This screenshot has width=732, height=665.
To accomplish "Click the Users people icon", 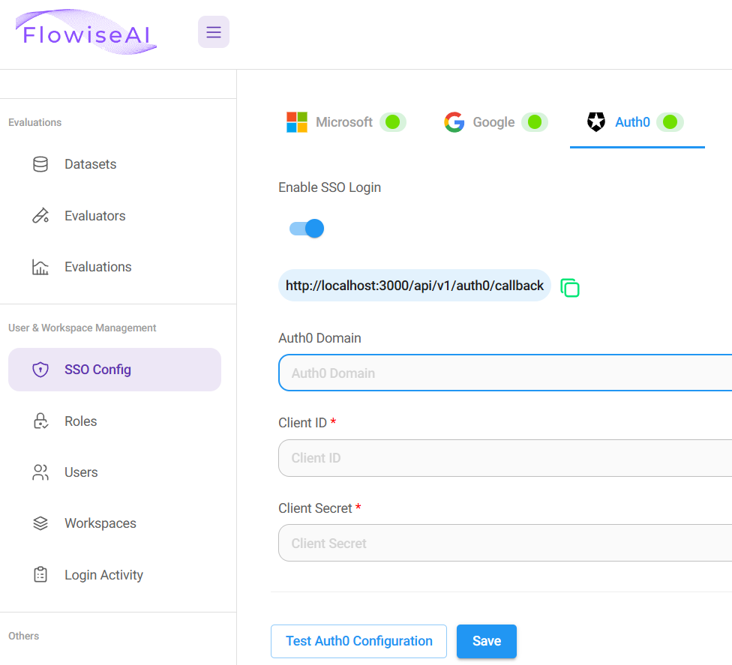I will (x=40, y=472).
